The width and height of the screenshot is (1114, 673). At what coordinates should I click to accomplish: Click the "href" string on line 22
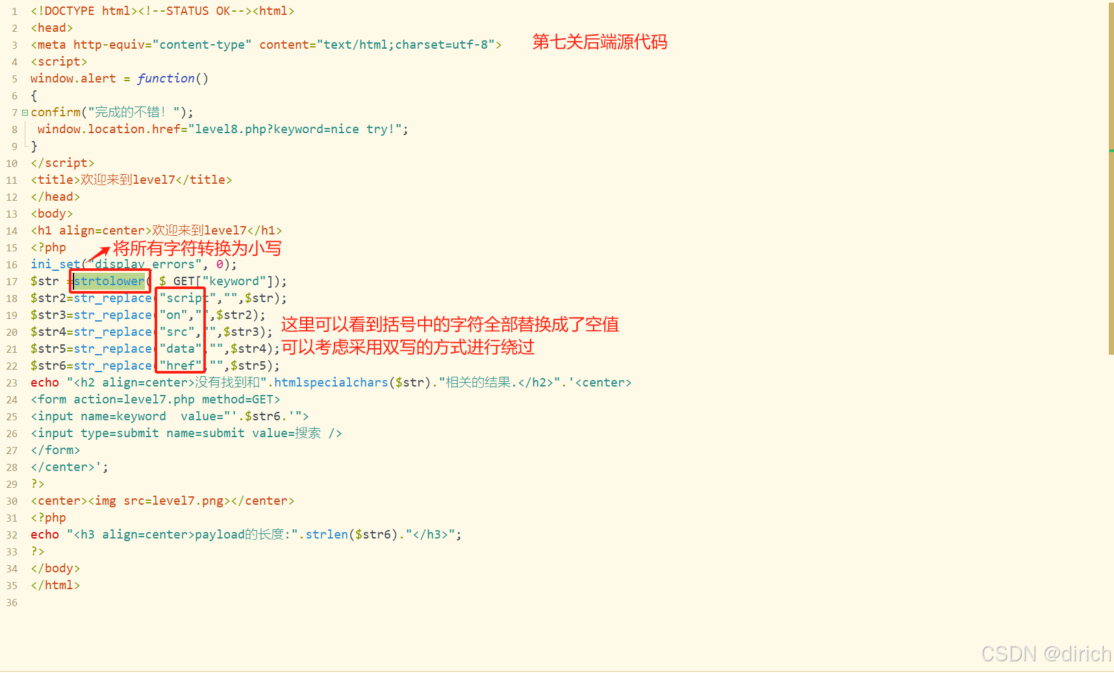(181, 366)
